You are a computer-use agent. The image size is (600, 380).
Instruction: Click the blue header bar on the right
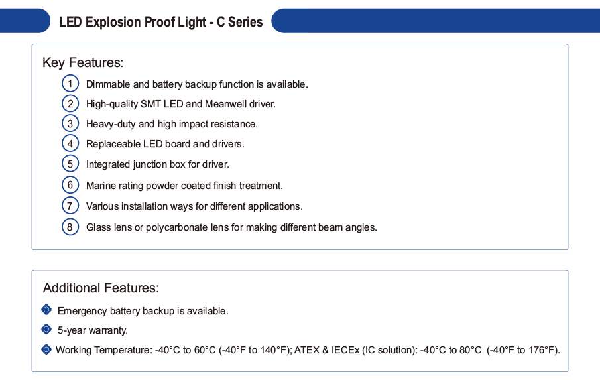pos(436,21)
